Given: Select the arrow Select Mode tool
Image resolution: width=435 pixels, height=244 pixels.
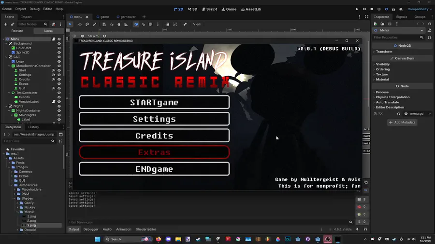Looking at the screenshot, I should pos(70,24).
